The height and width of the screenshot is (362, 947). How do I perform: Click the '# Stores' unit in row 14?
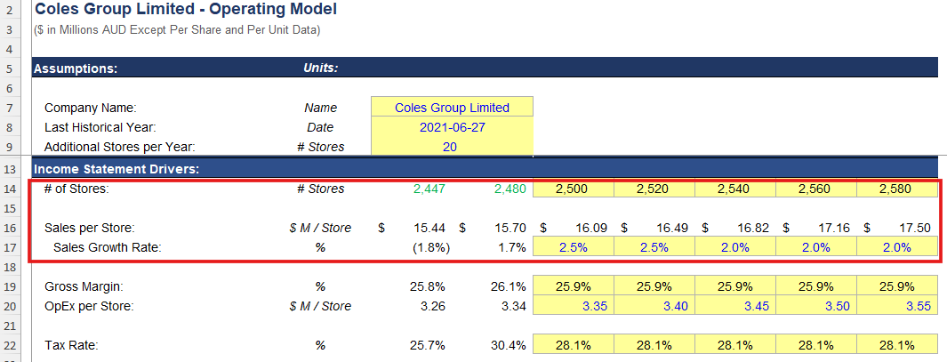320,189
